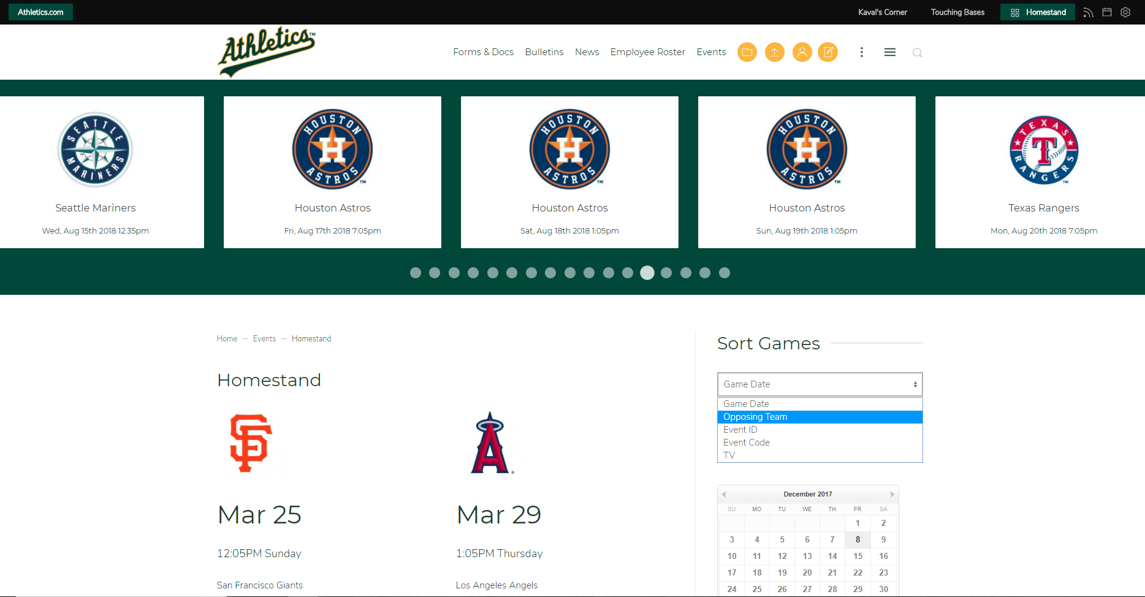
Task: Click the Events breadcrumb link
Action: click(x=264, y=339)
